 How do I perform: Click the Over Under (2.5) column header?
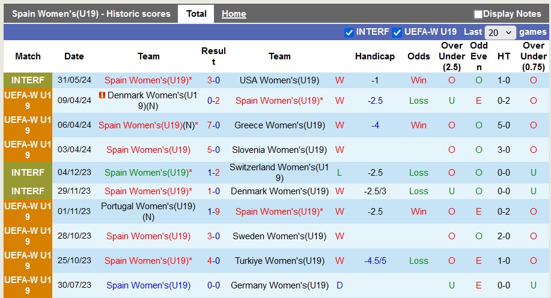pyautogui.click(x=451, y=56)
